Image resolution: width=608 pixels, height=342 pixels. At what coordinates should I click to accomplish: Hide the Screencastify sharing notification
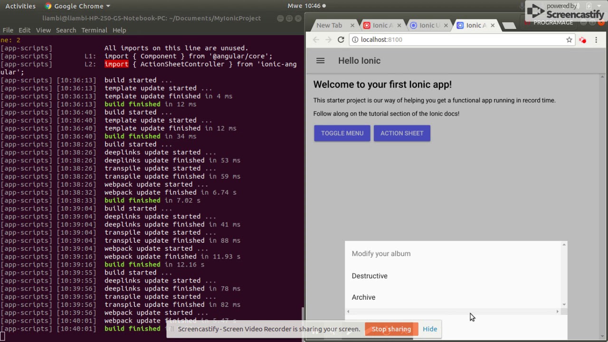[430, 329]
